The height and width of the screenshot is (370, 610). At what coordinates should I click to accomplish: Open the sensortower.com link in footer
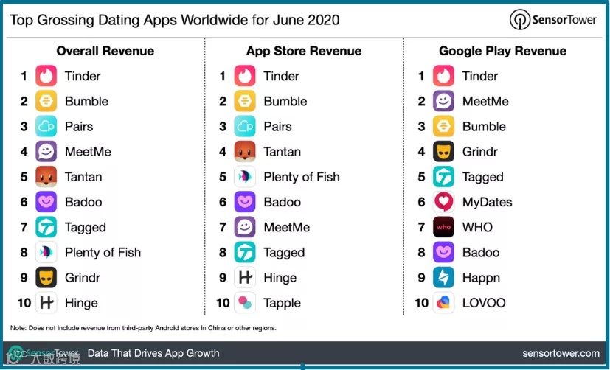tap(561, 353)
